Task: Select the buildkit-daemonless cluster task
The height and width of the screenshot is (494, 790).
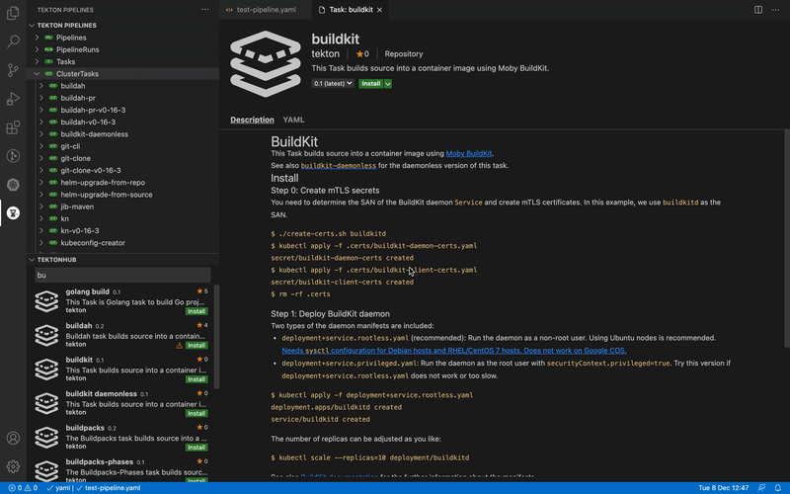Action: [94, 134]
